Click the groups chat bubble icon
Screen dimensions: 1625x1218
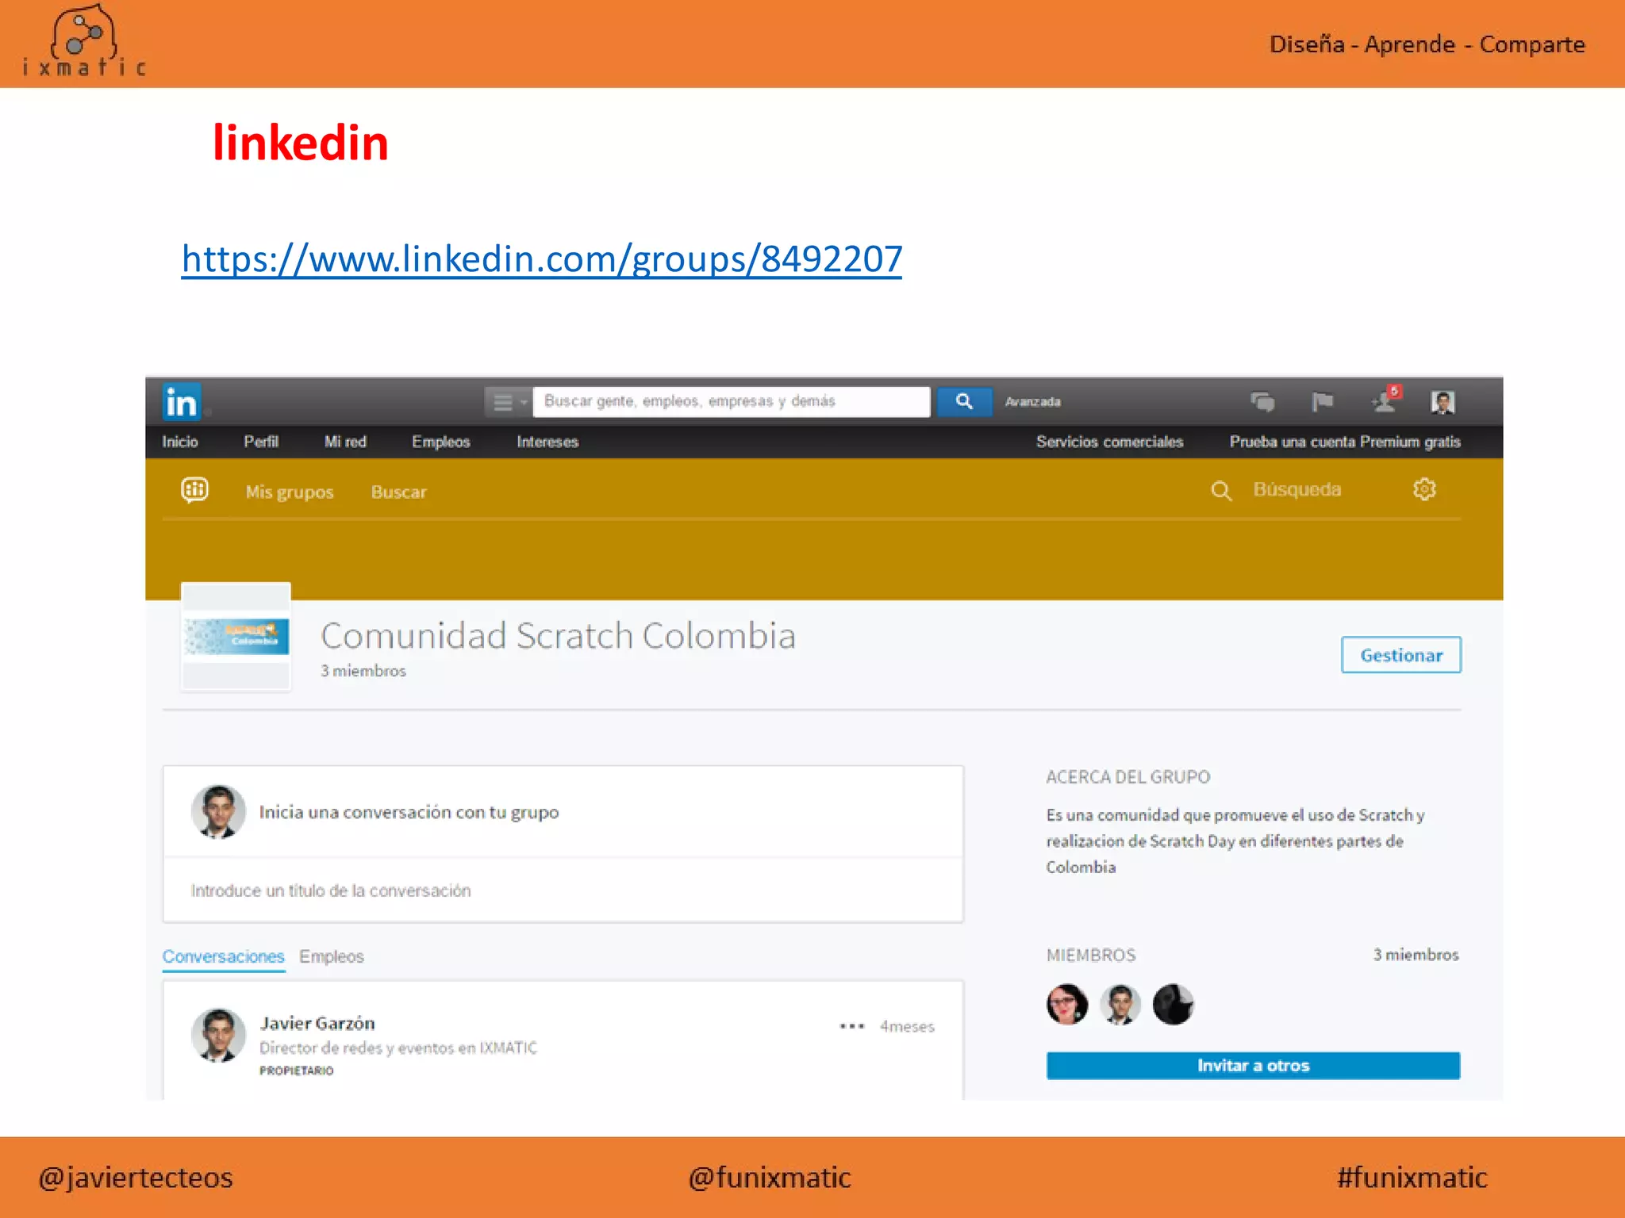[x=194, y=491]
